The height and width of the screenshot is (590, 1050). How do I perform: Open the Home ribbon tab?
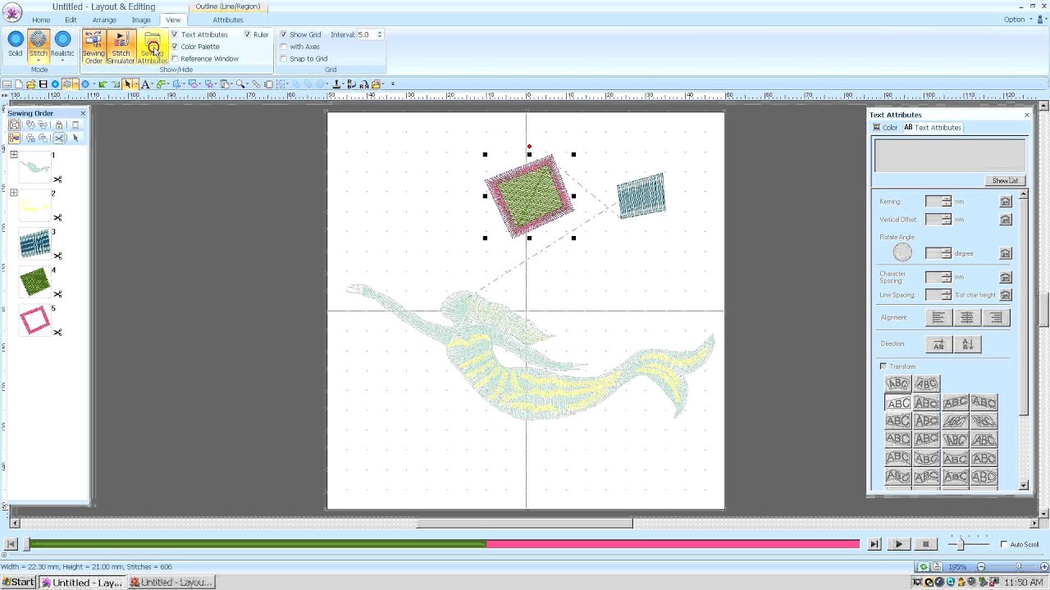[40, 20]
